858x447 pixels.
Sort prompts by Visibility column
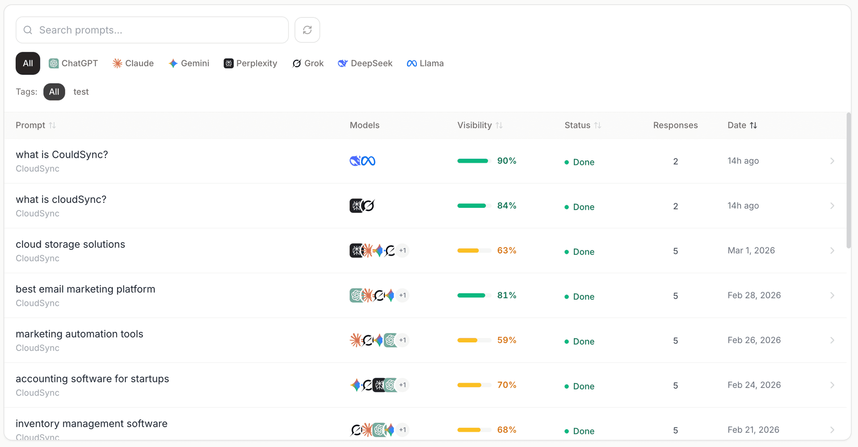click(479, 125)
